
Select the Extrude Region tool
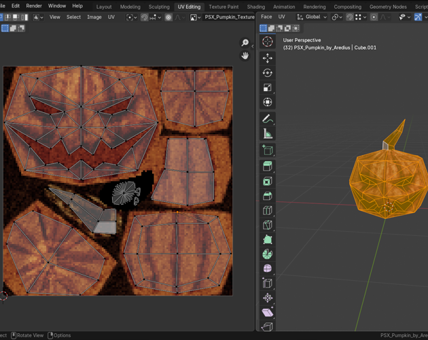pyautogui.click(x=268, y=166)
